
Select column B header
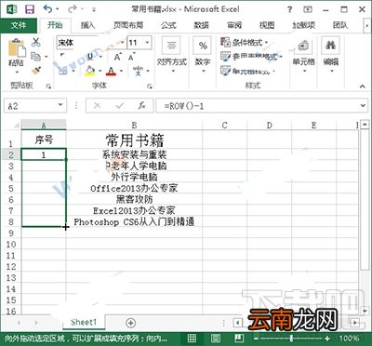point(134,126)
